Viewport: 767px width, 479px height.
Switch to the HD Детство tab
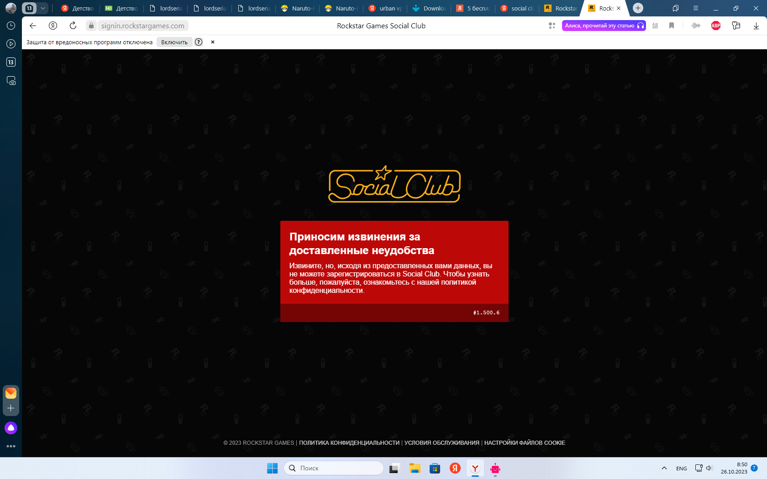coord(121,8)
